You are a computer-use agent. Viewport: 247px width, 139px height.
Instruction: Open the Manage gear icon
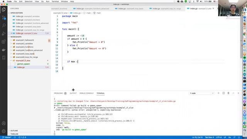(x=3, y=131)
